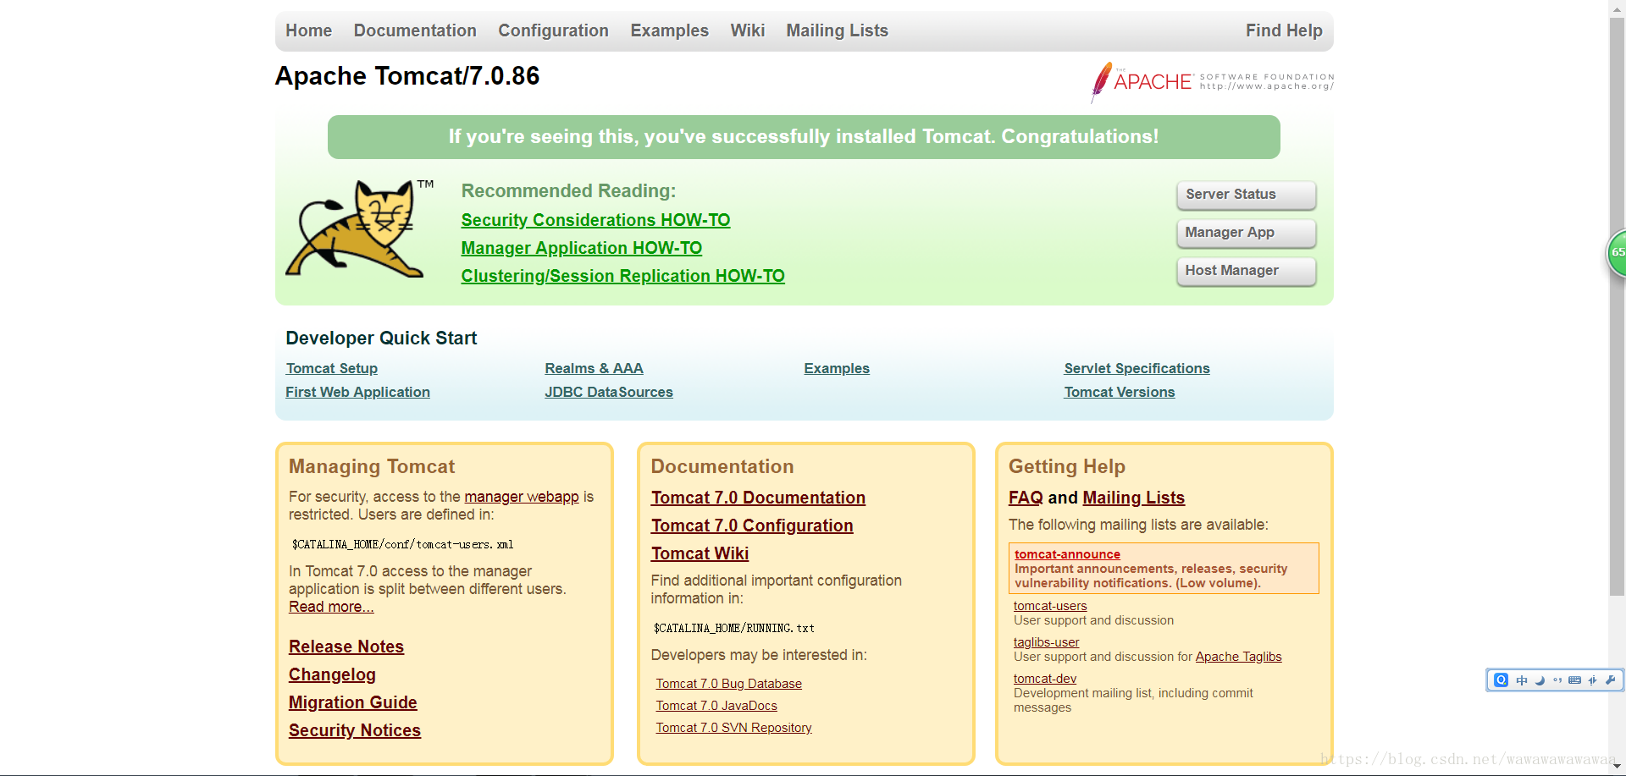1626x776 pixels.
Task: Open tomcat-users mailing list link
Action: [x=1050, y=606]
